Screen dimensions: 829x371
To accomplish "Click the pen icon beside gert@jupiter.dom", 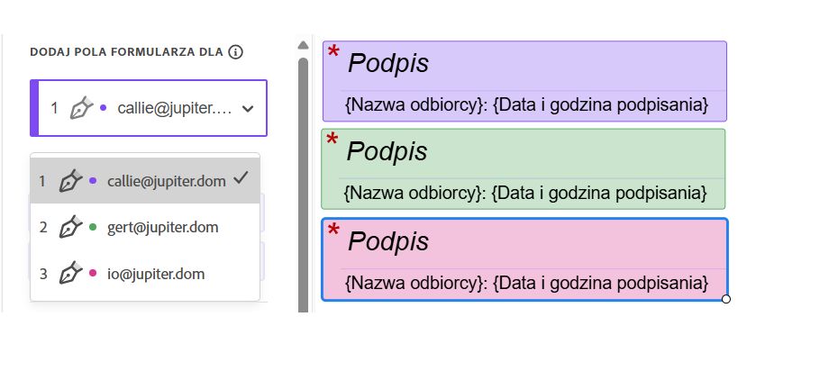I will [71, 227].
